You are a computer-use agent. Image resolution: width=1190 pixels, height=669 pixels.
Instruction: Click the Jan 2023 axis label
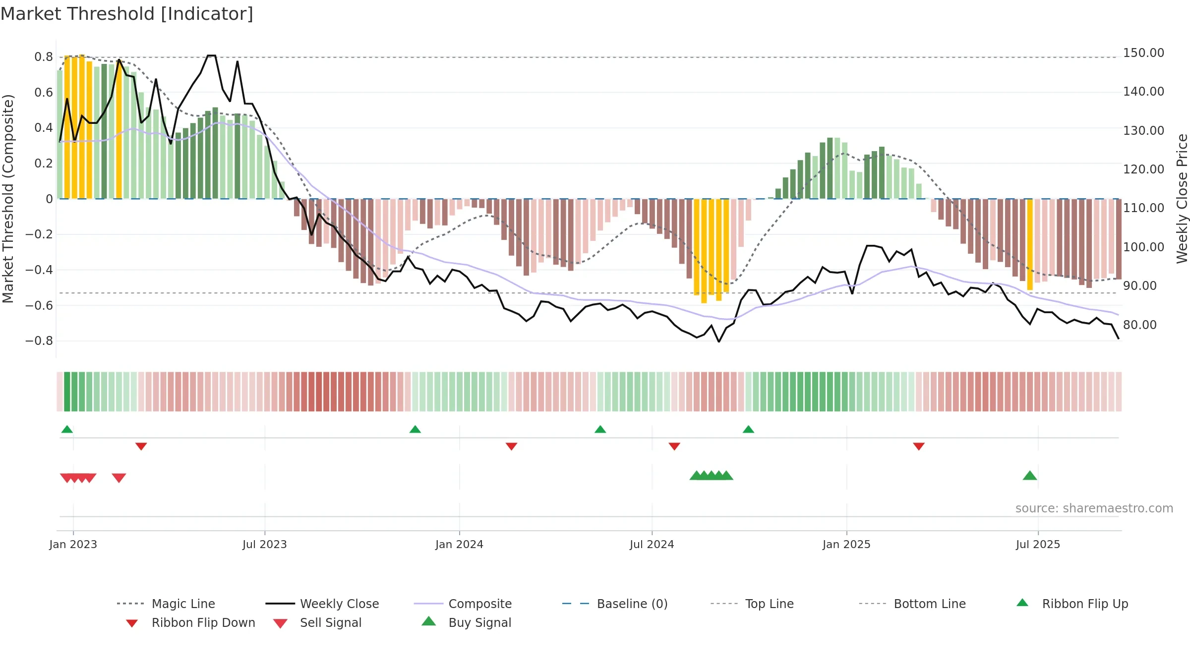click(73, 544)
